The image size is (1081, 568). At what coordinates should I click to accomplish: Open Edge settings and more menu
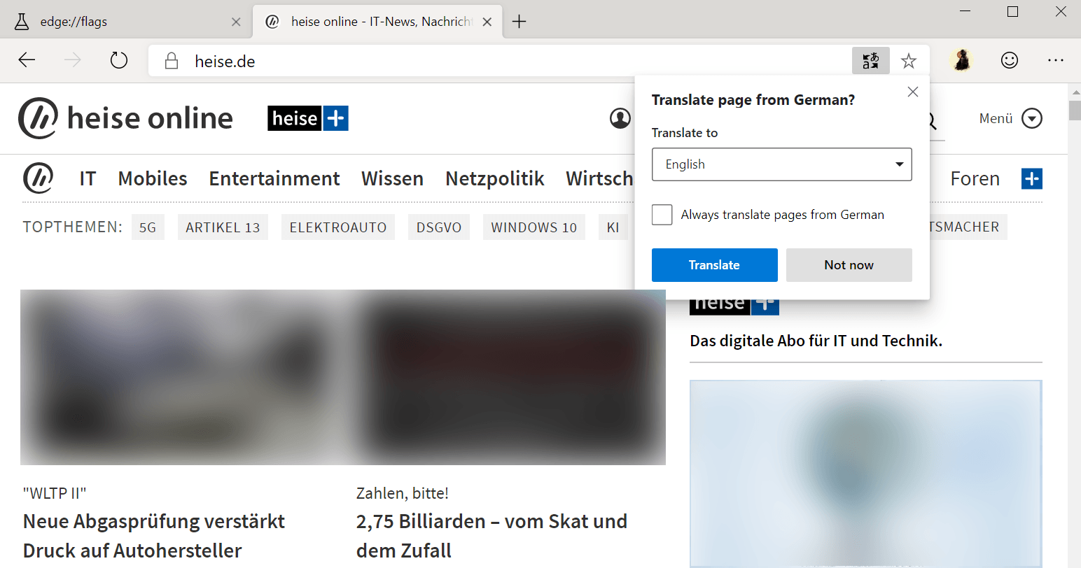[x=1055, y=61]
